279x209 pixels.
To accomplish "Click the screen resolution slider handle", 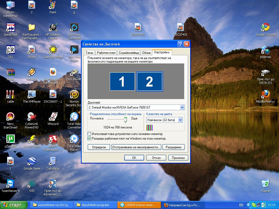I will 125,119.
